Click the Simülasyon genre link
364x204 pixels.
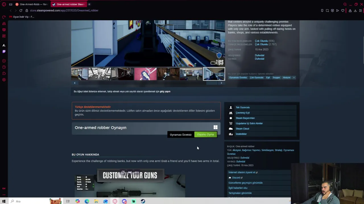point(267,150)
